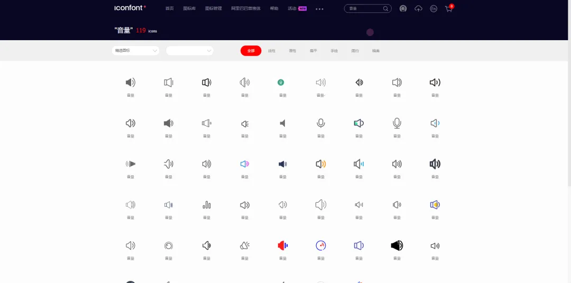Image resolution: width=571 pixels, height=283 pixels.
Task: Switch language with the En icon
Action: click(434, 9)
